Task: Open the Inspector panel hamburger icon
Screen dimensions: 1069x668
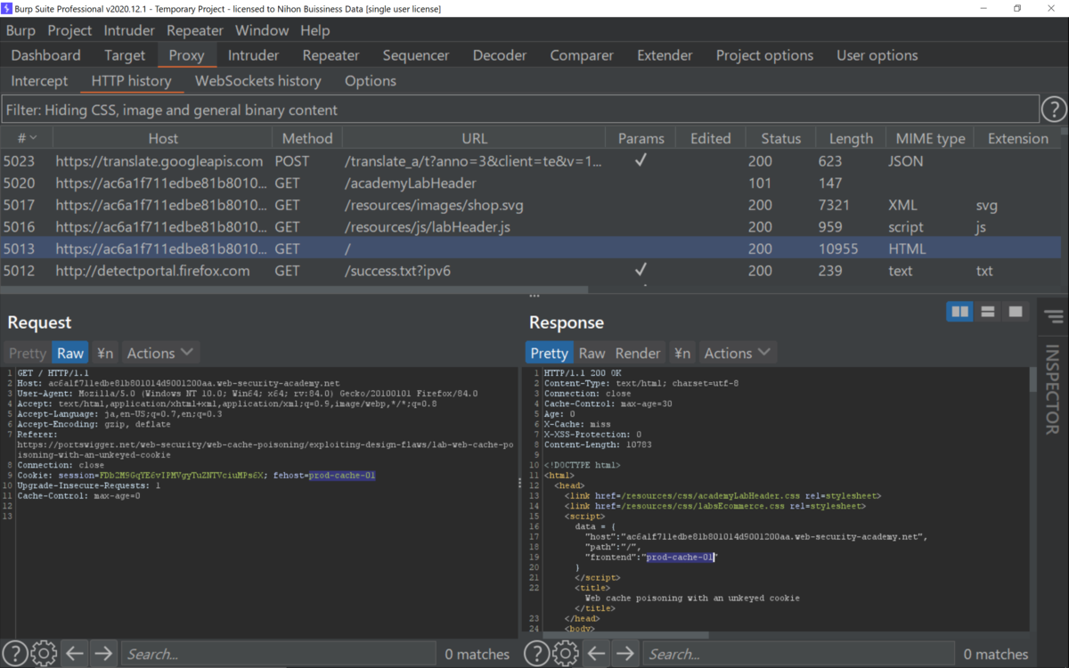Action: point(1054,317)
